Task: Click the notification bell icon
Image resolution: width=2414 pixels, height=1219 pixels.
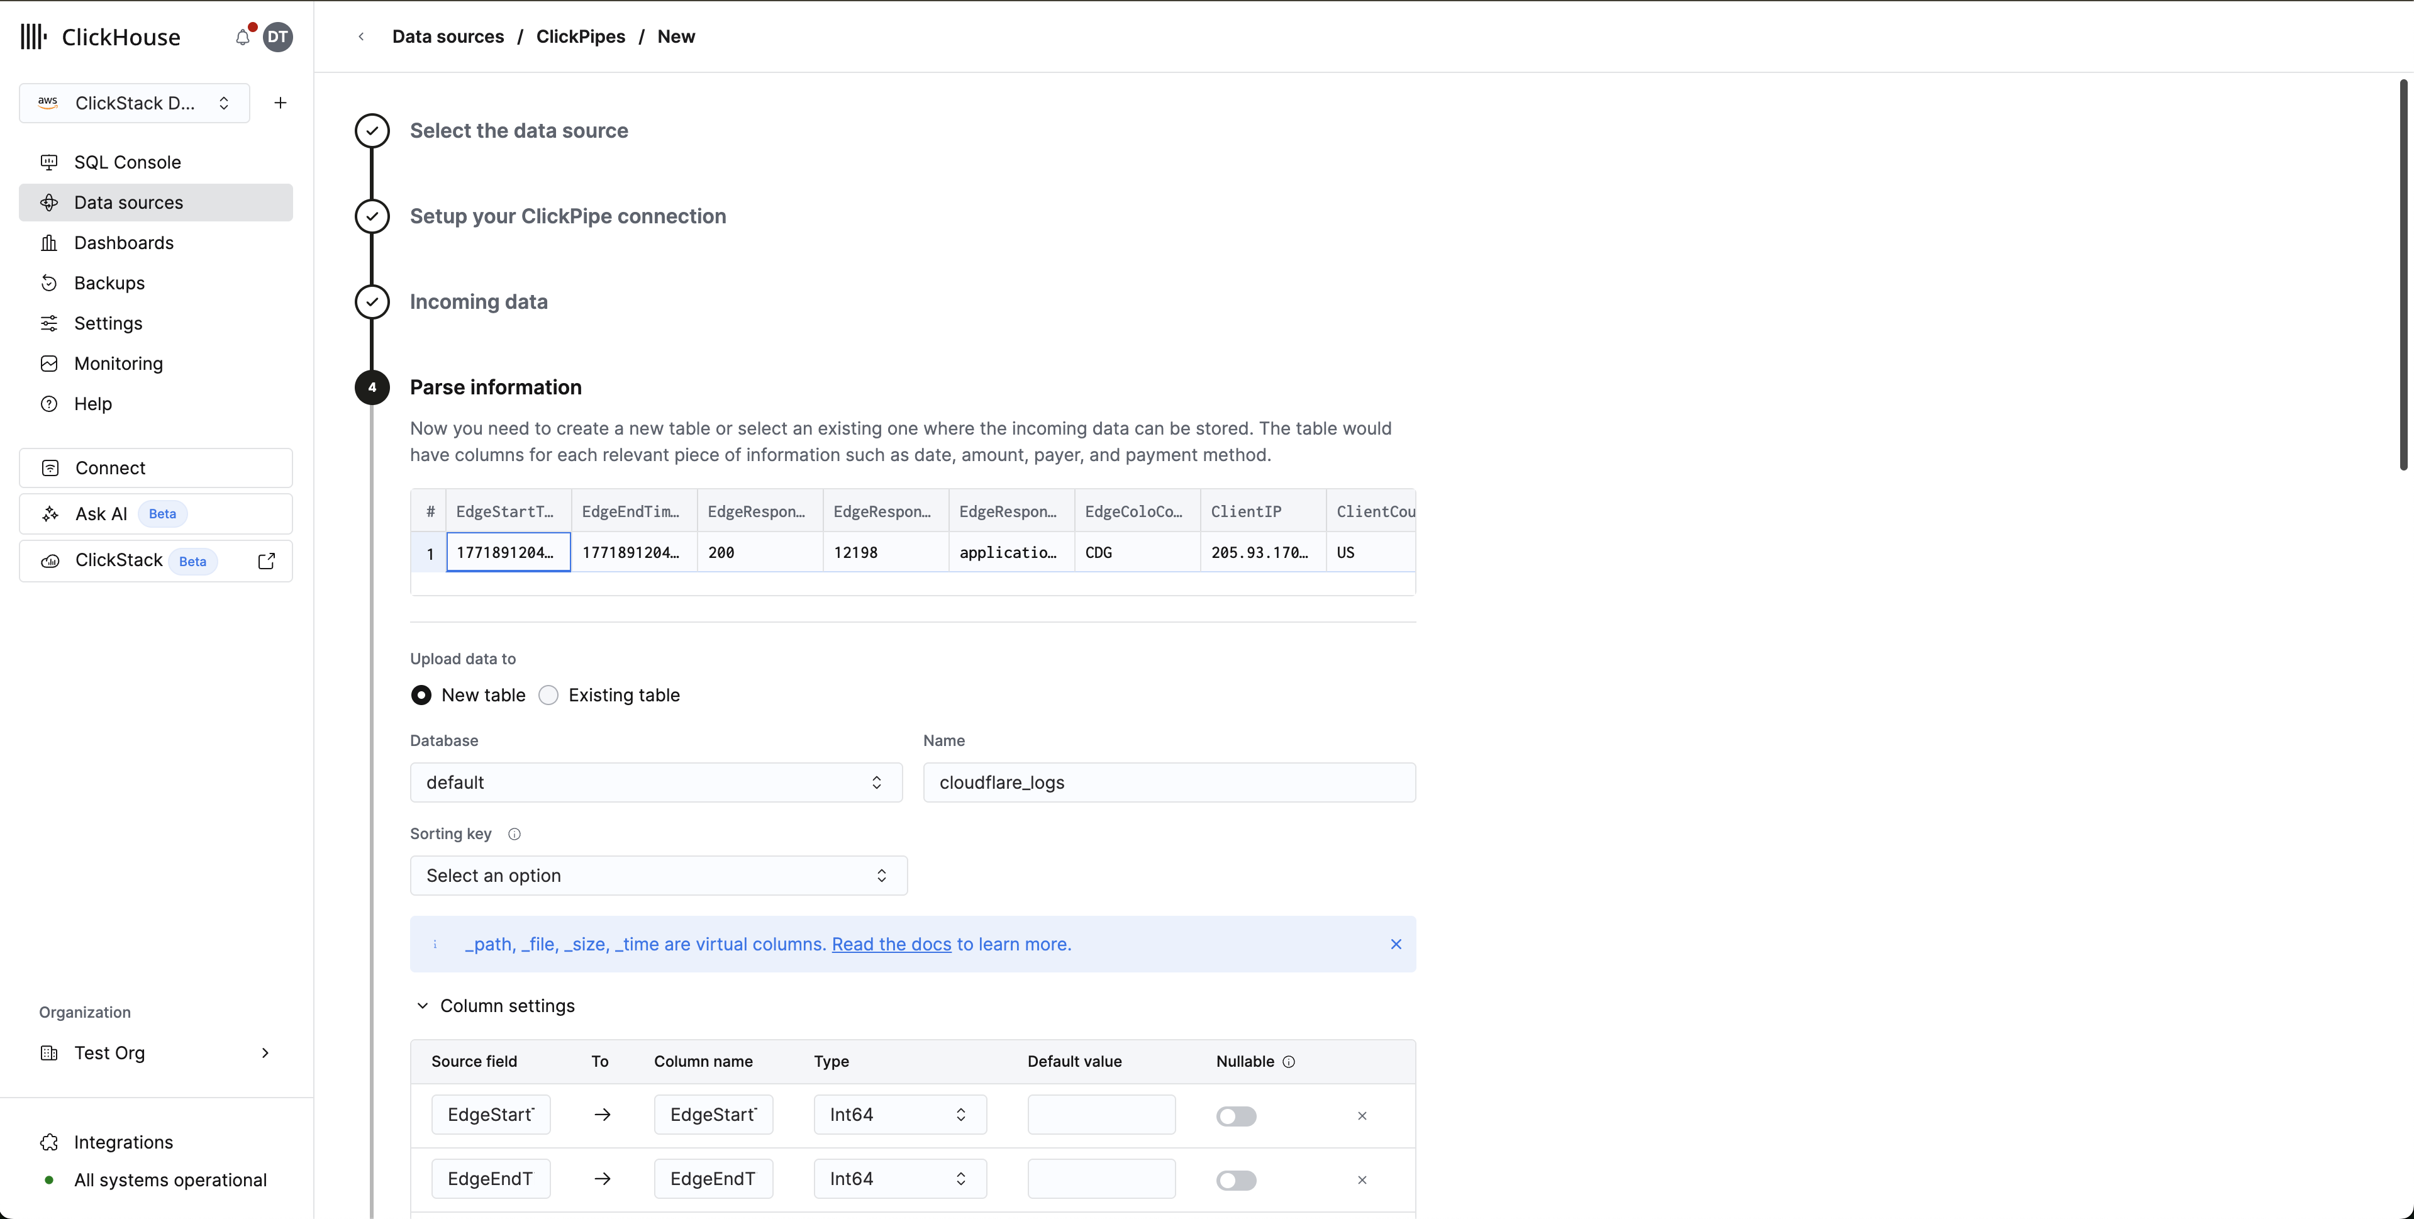Action: [242, 38]
